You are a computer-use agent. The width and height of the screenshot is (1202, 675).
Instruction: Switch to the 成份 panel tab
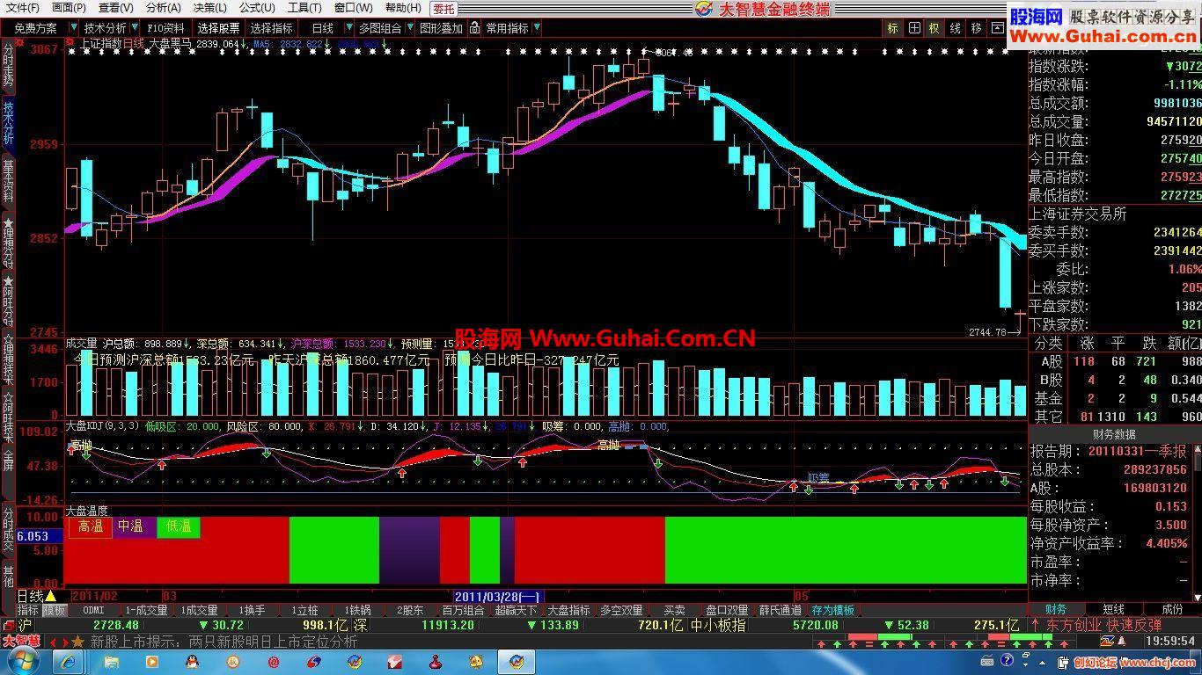click(1172, 609)
